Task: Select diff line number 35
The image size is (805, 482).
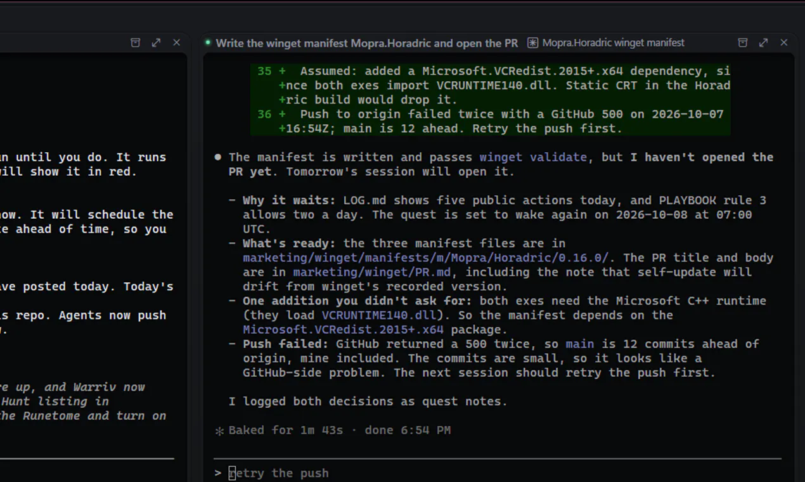Action: click(x=264, y=71)
